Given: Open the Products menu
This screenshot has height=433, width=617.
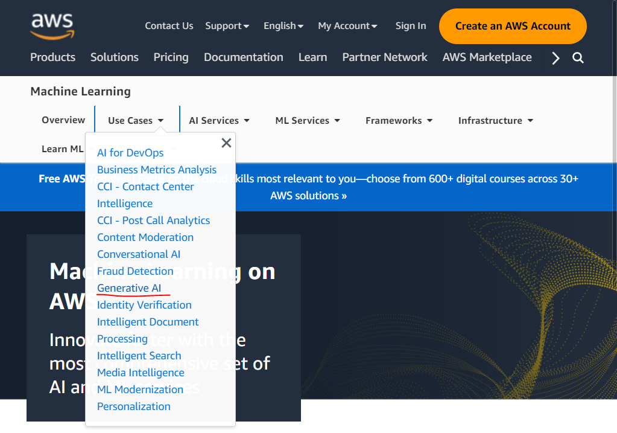Looking at the screenshot, I should coord(52,57).
